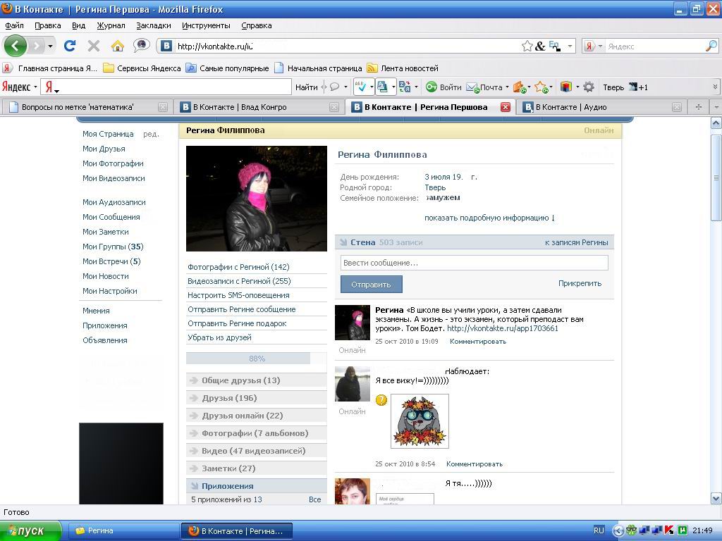Open the Файл menu
Image resolution: width=722 pixels, height=541 pixels.
click(14, 25)
